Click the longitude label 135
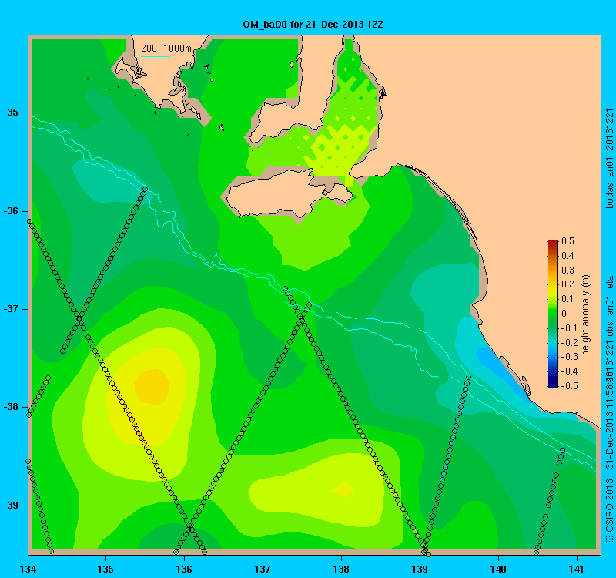 105,569
